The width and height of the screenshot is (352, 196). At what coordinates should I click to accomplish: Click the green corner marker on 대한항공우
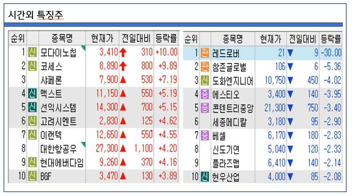[83, 144]
